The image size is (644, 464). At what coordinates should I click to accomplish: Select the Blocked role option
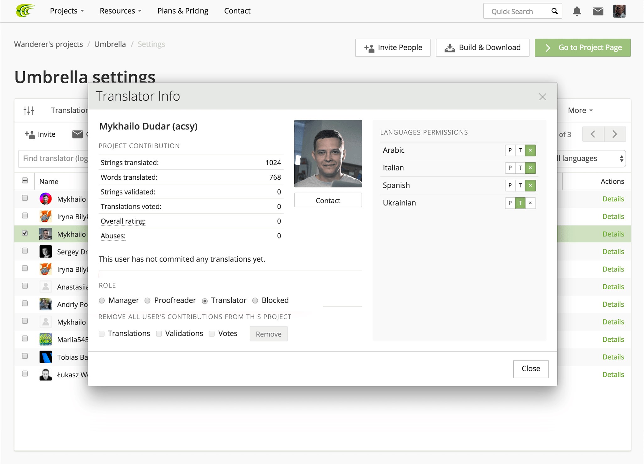tap(255, 301)
